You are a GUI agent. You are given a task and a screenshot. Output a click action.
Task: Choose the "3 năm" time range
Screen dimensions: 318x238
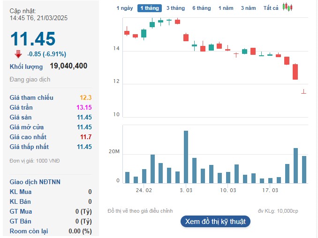[x=248, y=8]
